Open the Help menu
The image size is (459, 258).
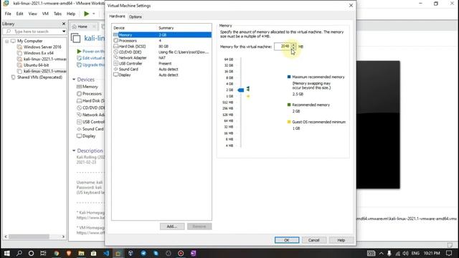[x=71, y=14]
